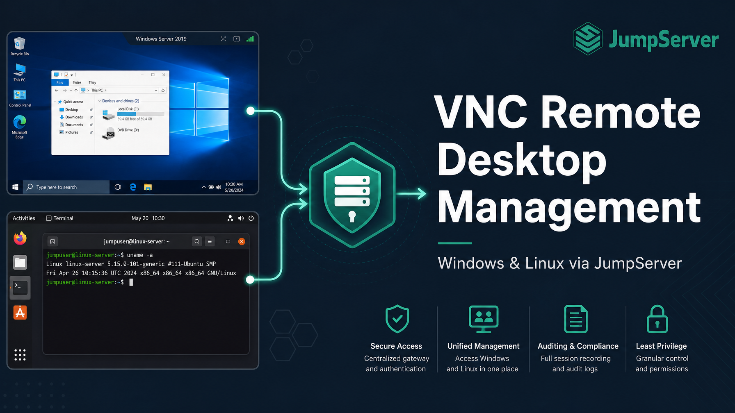Click the user icon in Linux top bar
The height and width of the screenshot is (413, 735).
(230, 218)
